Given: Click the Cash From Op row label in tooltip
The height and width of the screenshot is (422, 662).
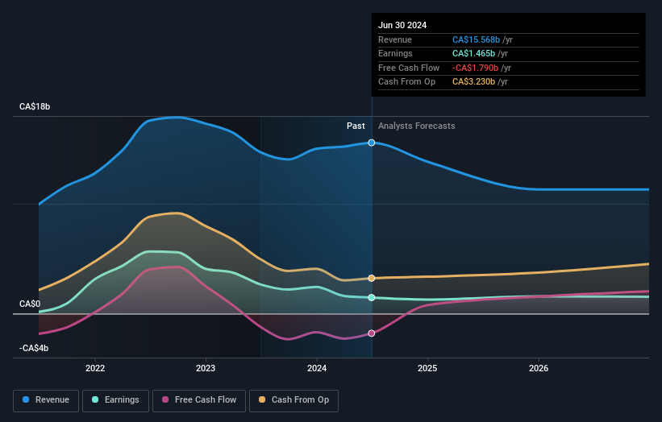Looking at the screenshot, I should 406,82.
